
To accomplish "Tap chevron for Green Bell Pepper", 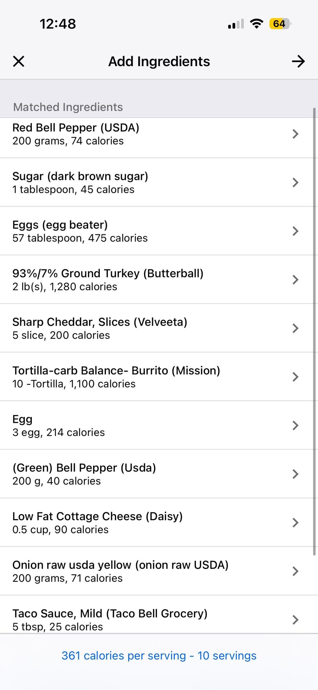I will [295, 474].
